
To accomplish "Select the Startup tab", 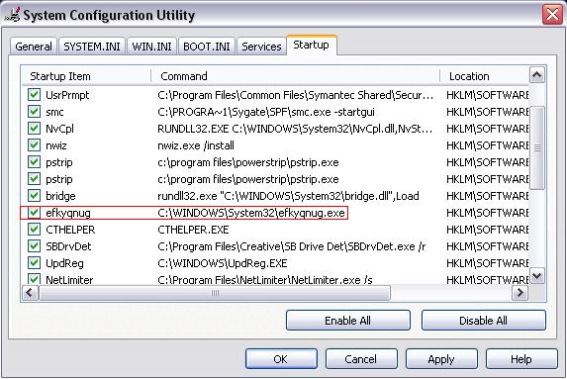I will click(312, 45).
